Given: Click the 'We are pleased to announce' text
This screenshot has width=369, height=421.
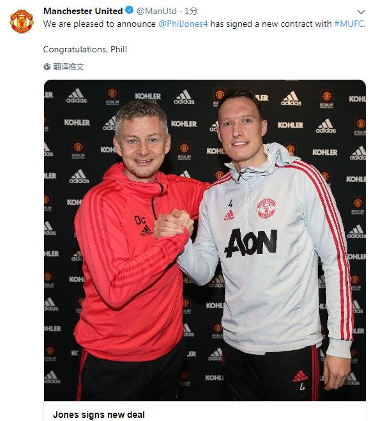Looking at the screenshot, I should 100,24.
